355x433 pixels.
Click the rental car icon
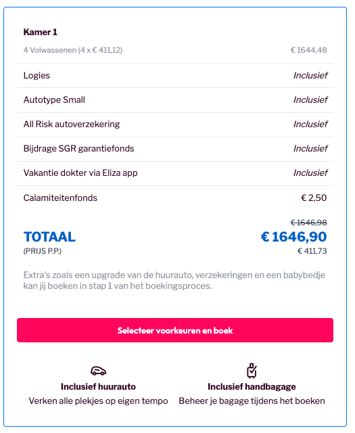click(x=98, y=371)
